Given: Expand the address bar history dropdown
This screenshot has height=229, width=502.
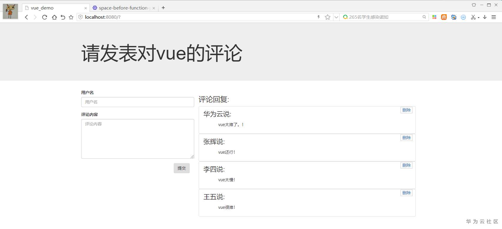Looking at the screenshot, I should [x=336, y=17].
